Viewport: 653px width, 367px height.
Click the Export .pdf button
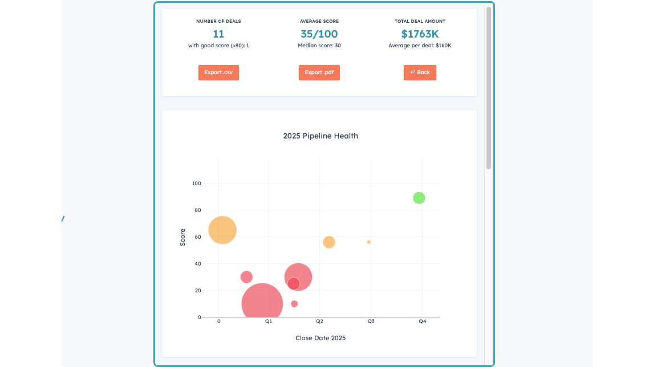(319, 73)
